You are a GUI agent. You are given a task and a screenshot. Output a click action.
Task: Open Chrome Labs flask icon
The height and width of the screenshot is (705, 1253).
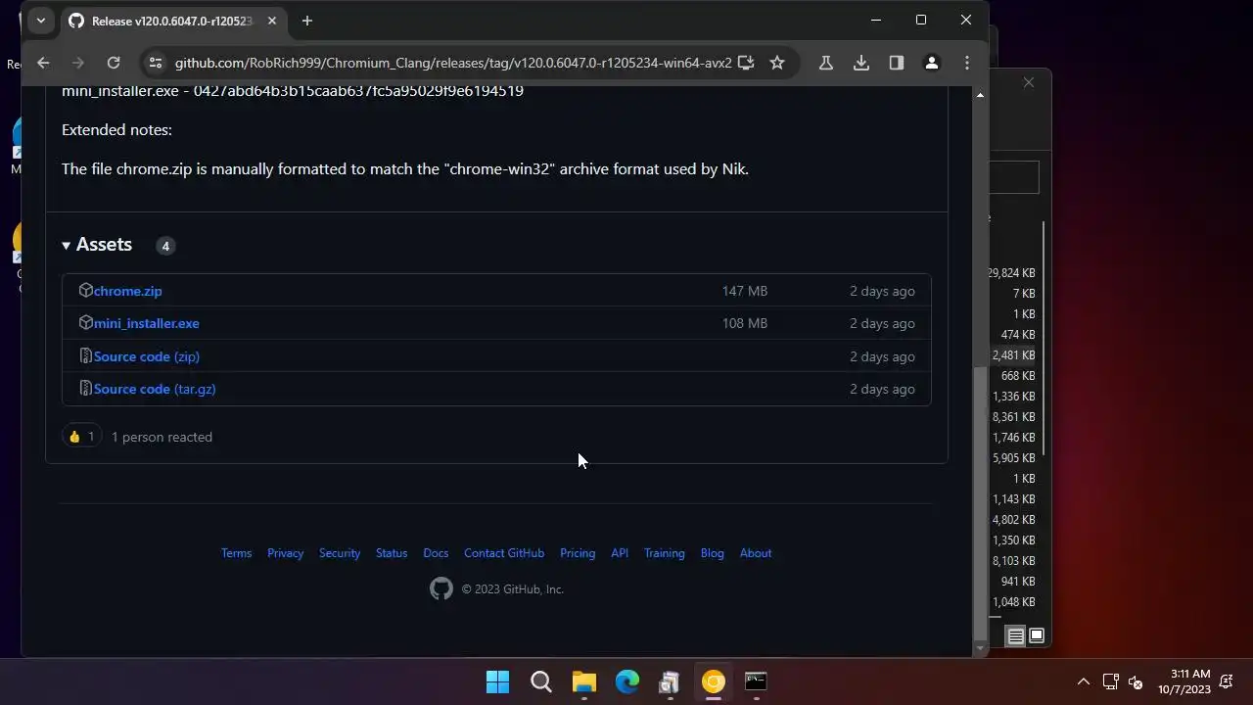tap(826, 63)
